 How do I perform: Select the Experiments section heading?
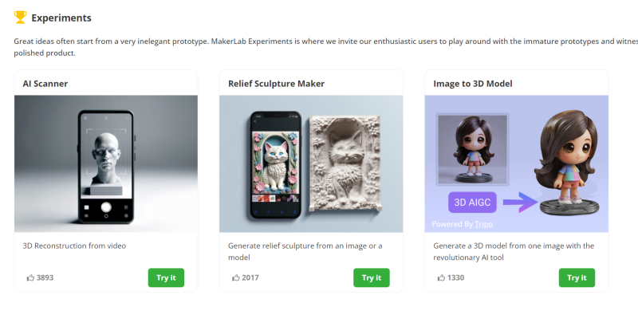pos(61,18)
